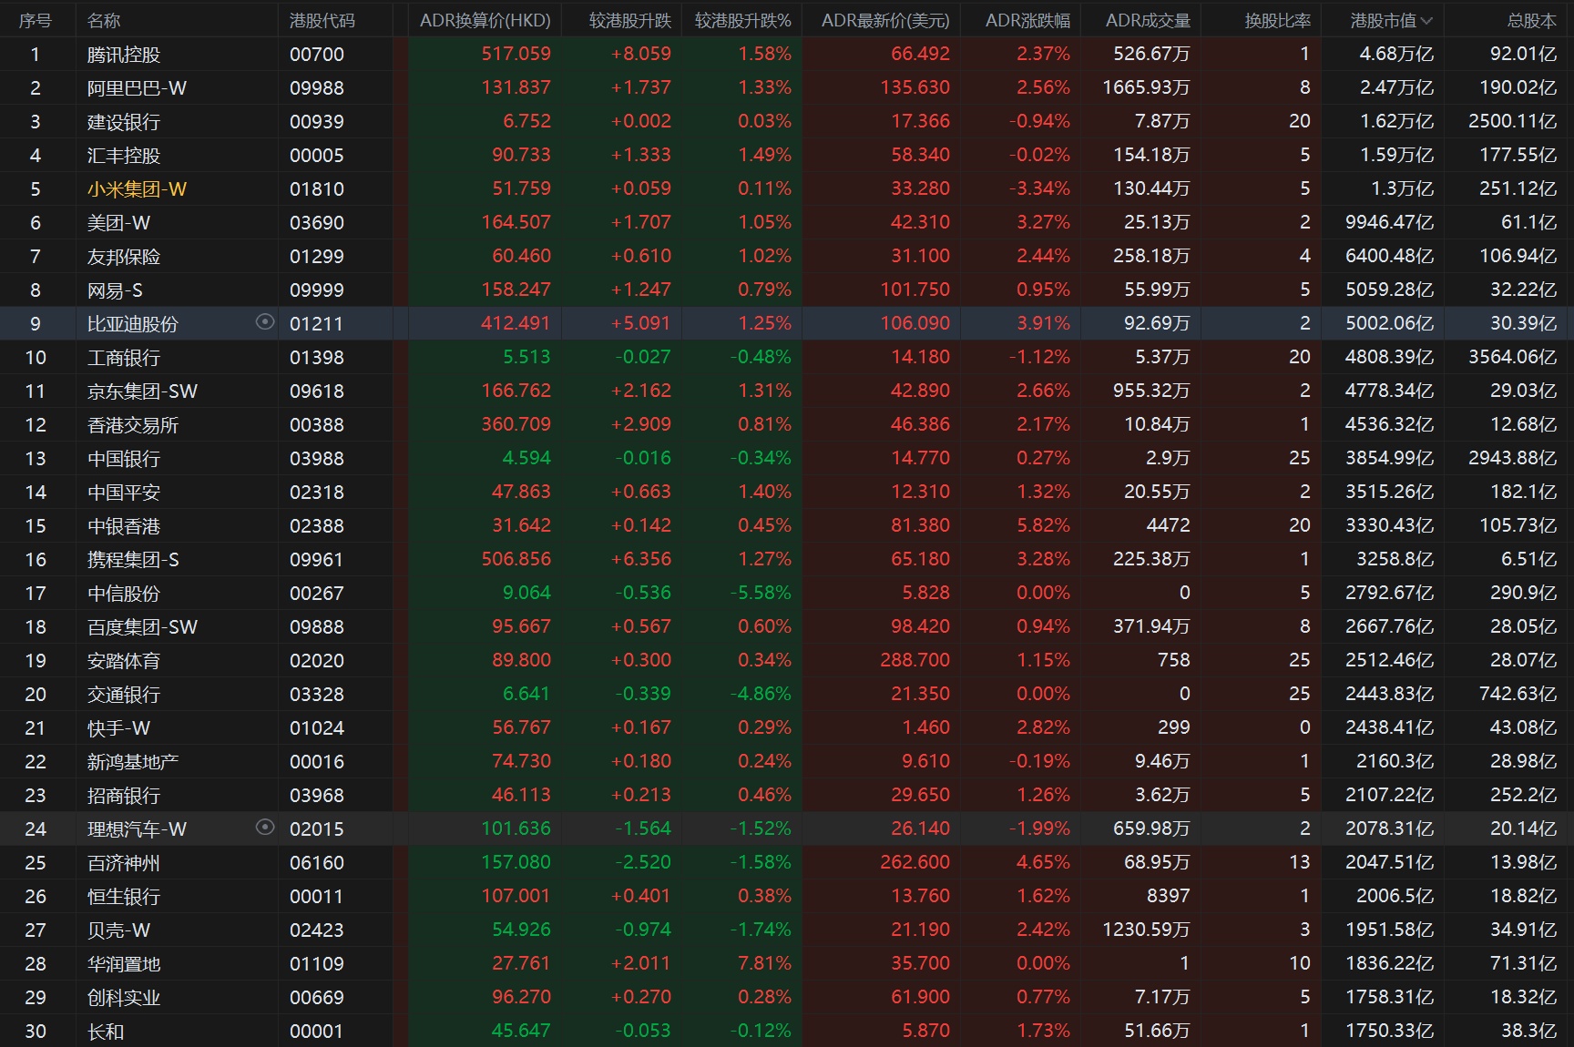Click the circle icon beside 比亚迪股份

265,321
